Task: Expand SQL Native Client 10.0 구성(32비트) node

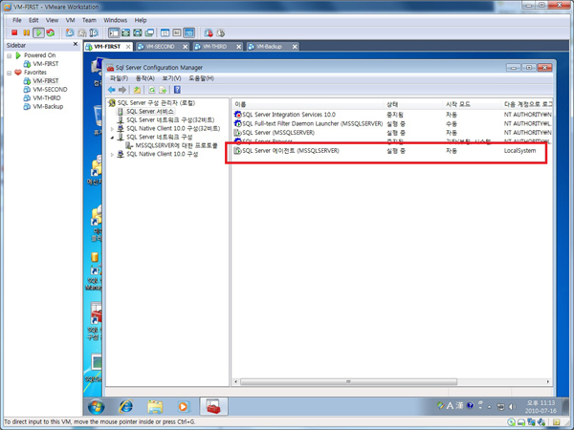Action: pyautogui.click(x=112, y=129)
